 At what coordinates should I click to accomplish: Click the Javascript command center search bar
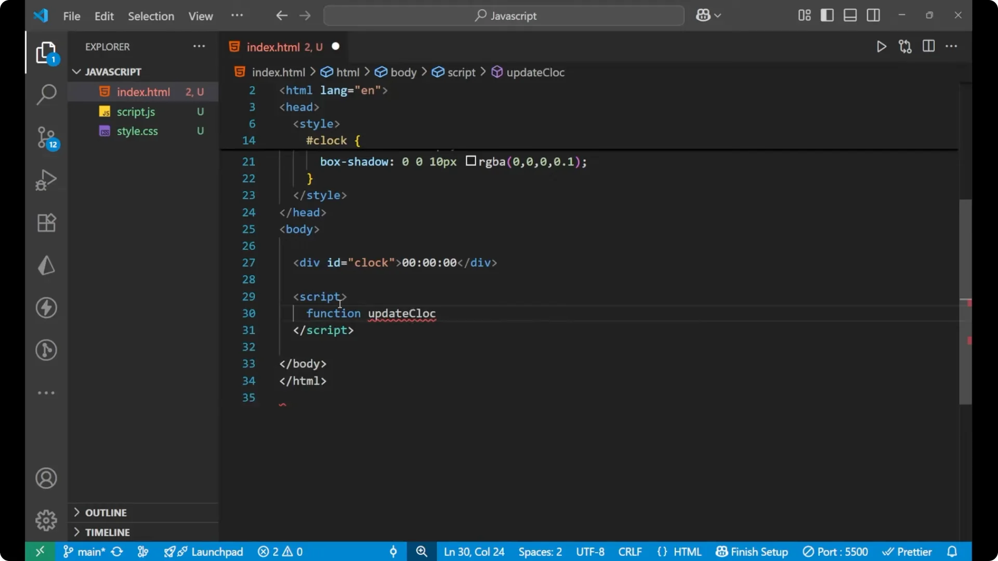[x=503, y=16]
